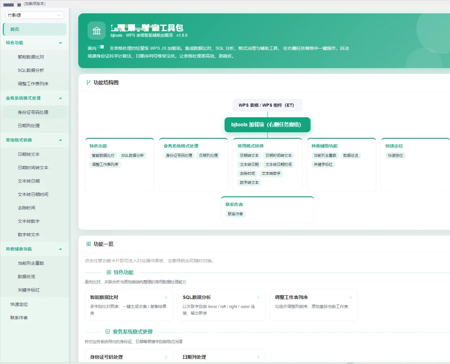This screenshot has height=364, width=450.
Task: Click 身份证号码处理 chip in structure diagram
Action: point(179,156)
